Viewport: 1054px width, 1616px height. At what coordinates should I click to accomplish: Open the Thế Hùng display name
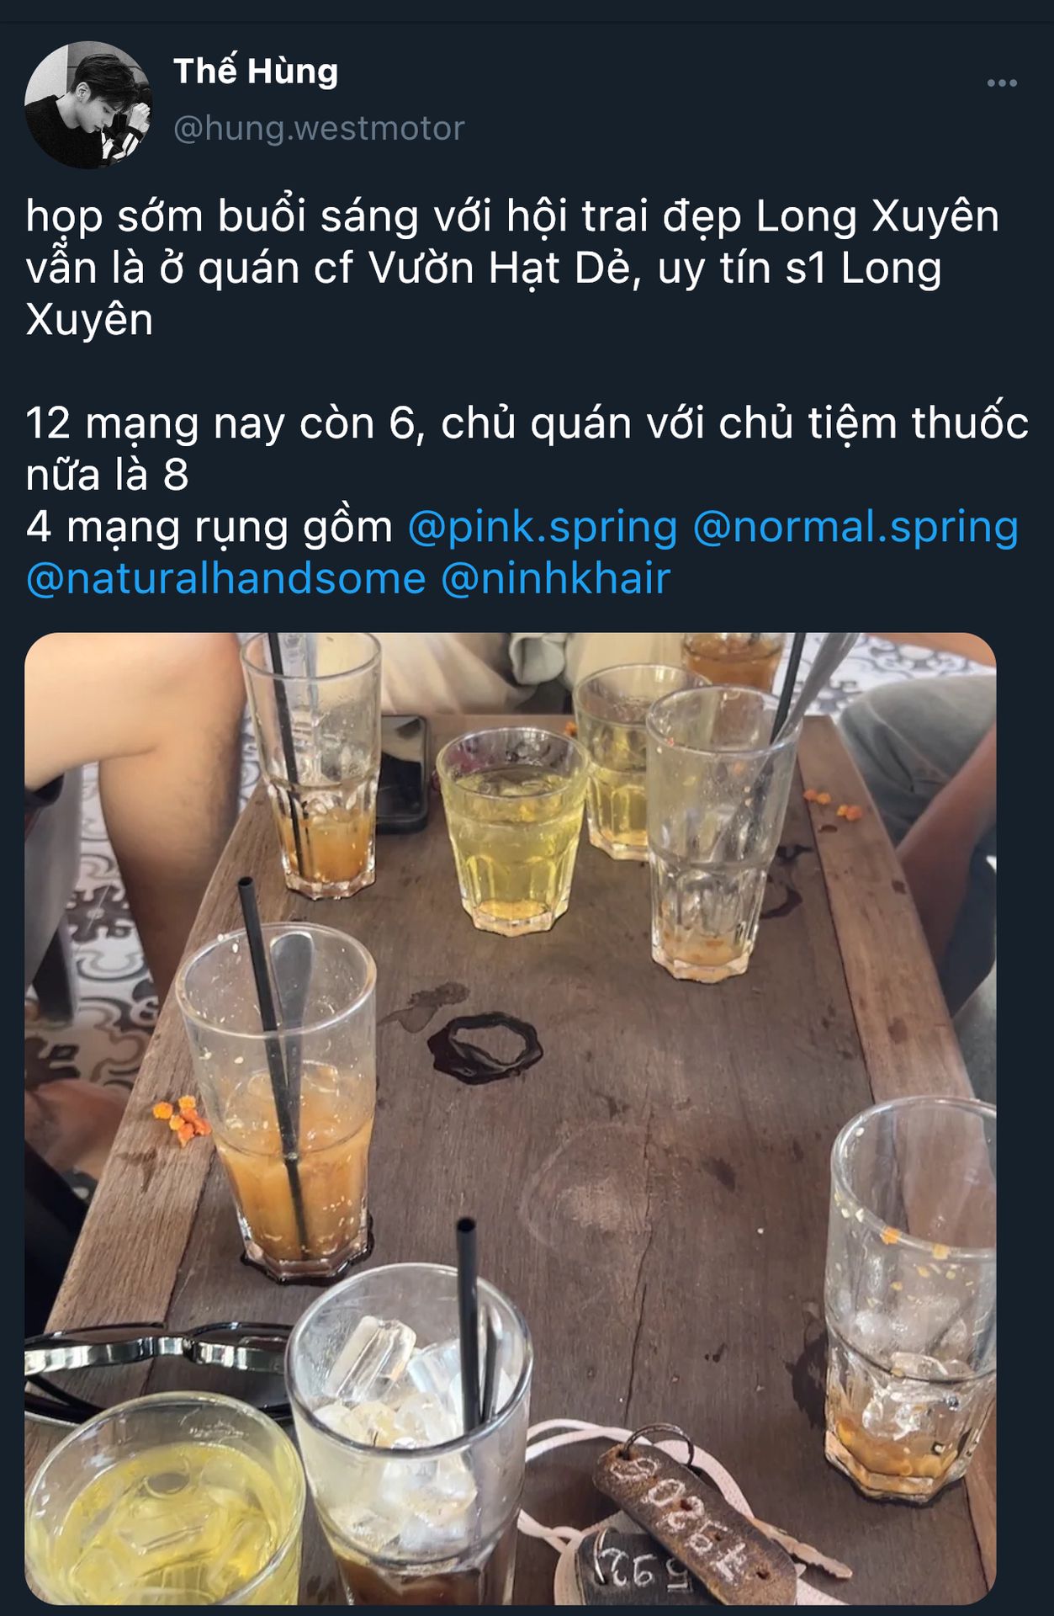tap(256, 71)
